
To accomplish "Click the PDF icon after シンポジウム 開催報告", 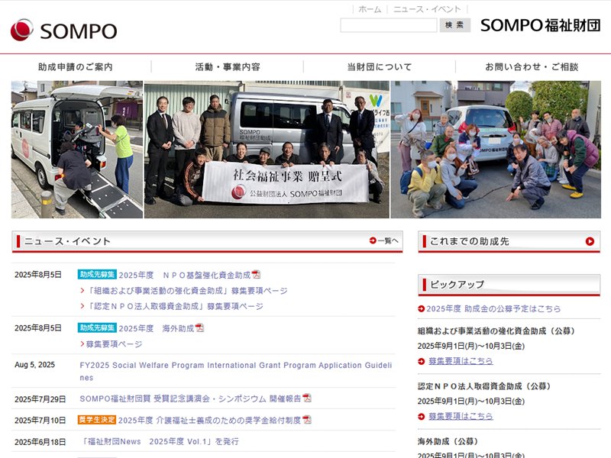I will 307,398.
